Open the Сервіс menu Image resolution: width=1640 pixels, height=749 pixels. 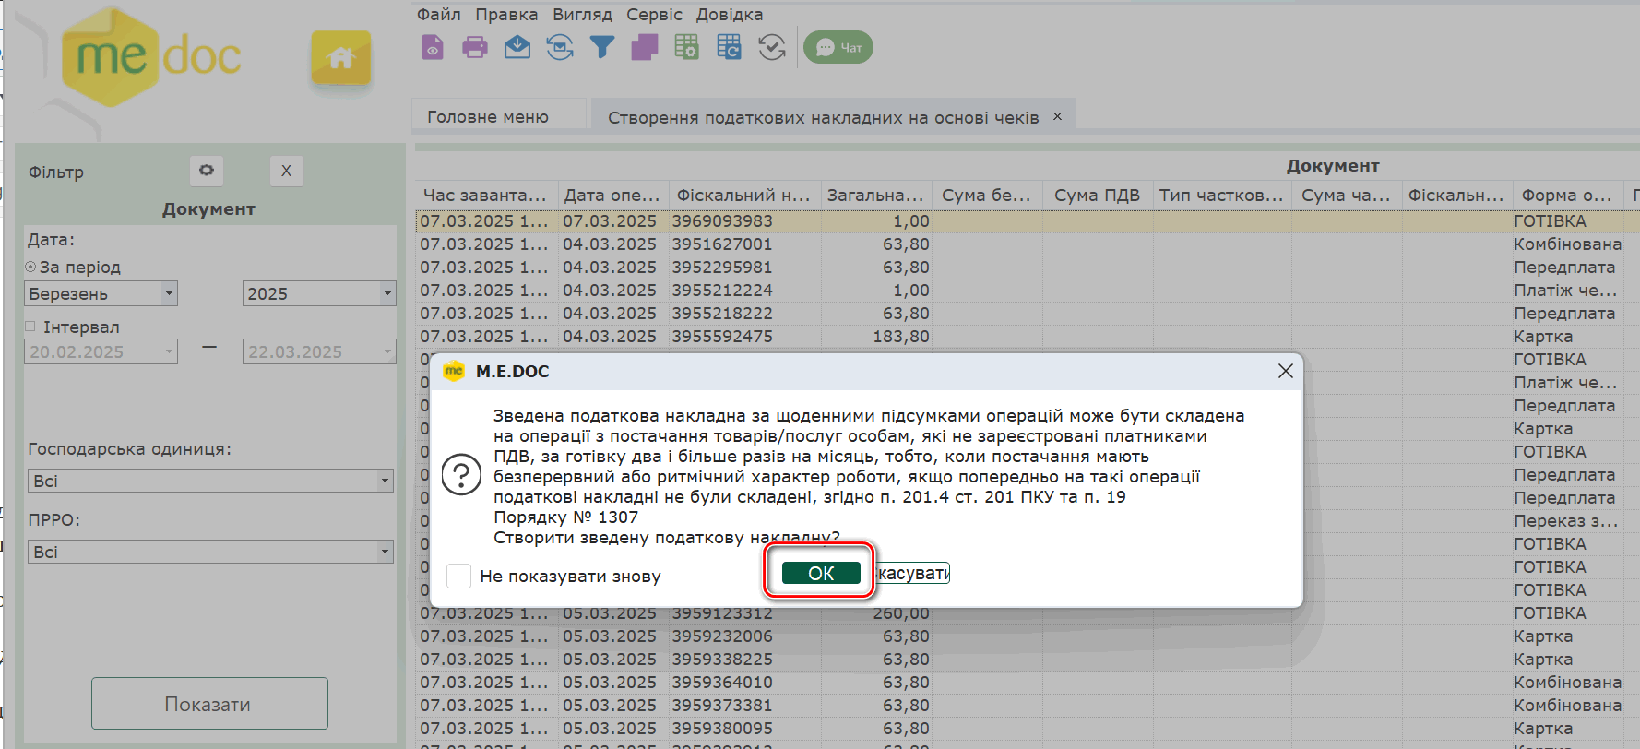(x=654, y=15)
